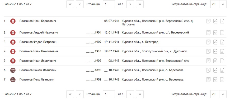Click red record icon for Ползиков Иван Яковлевич

pyautogui.click(x=13, y=61)
